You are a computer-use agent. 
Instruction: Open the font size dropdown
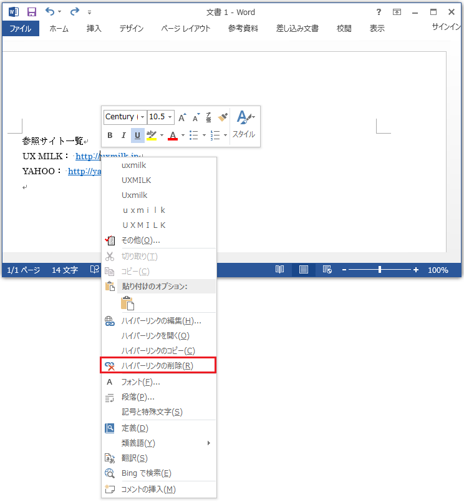170,117
